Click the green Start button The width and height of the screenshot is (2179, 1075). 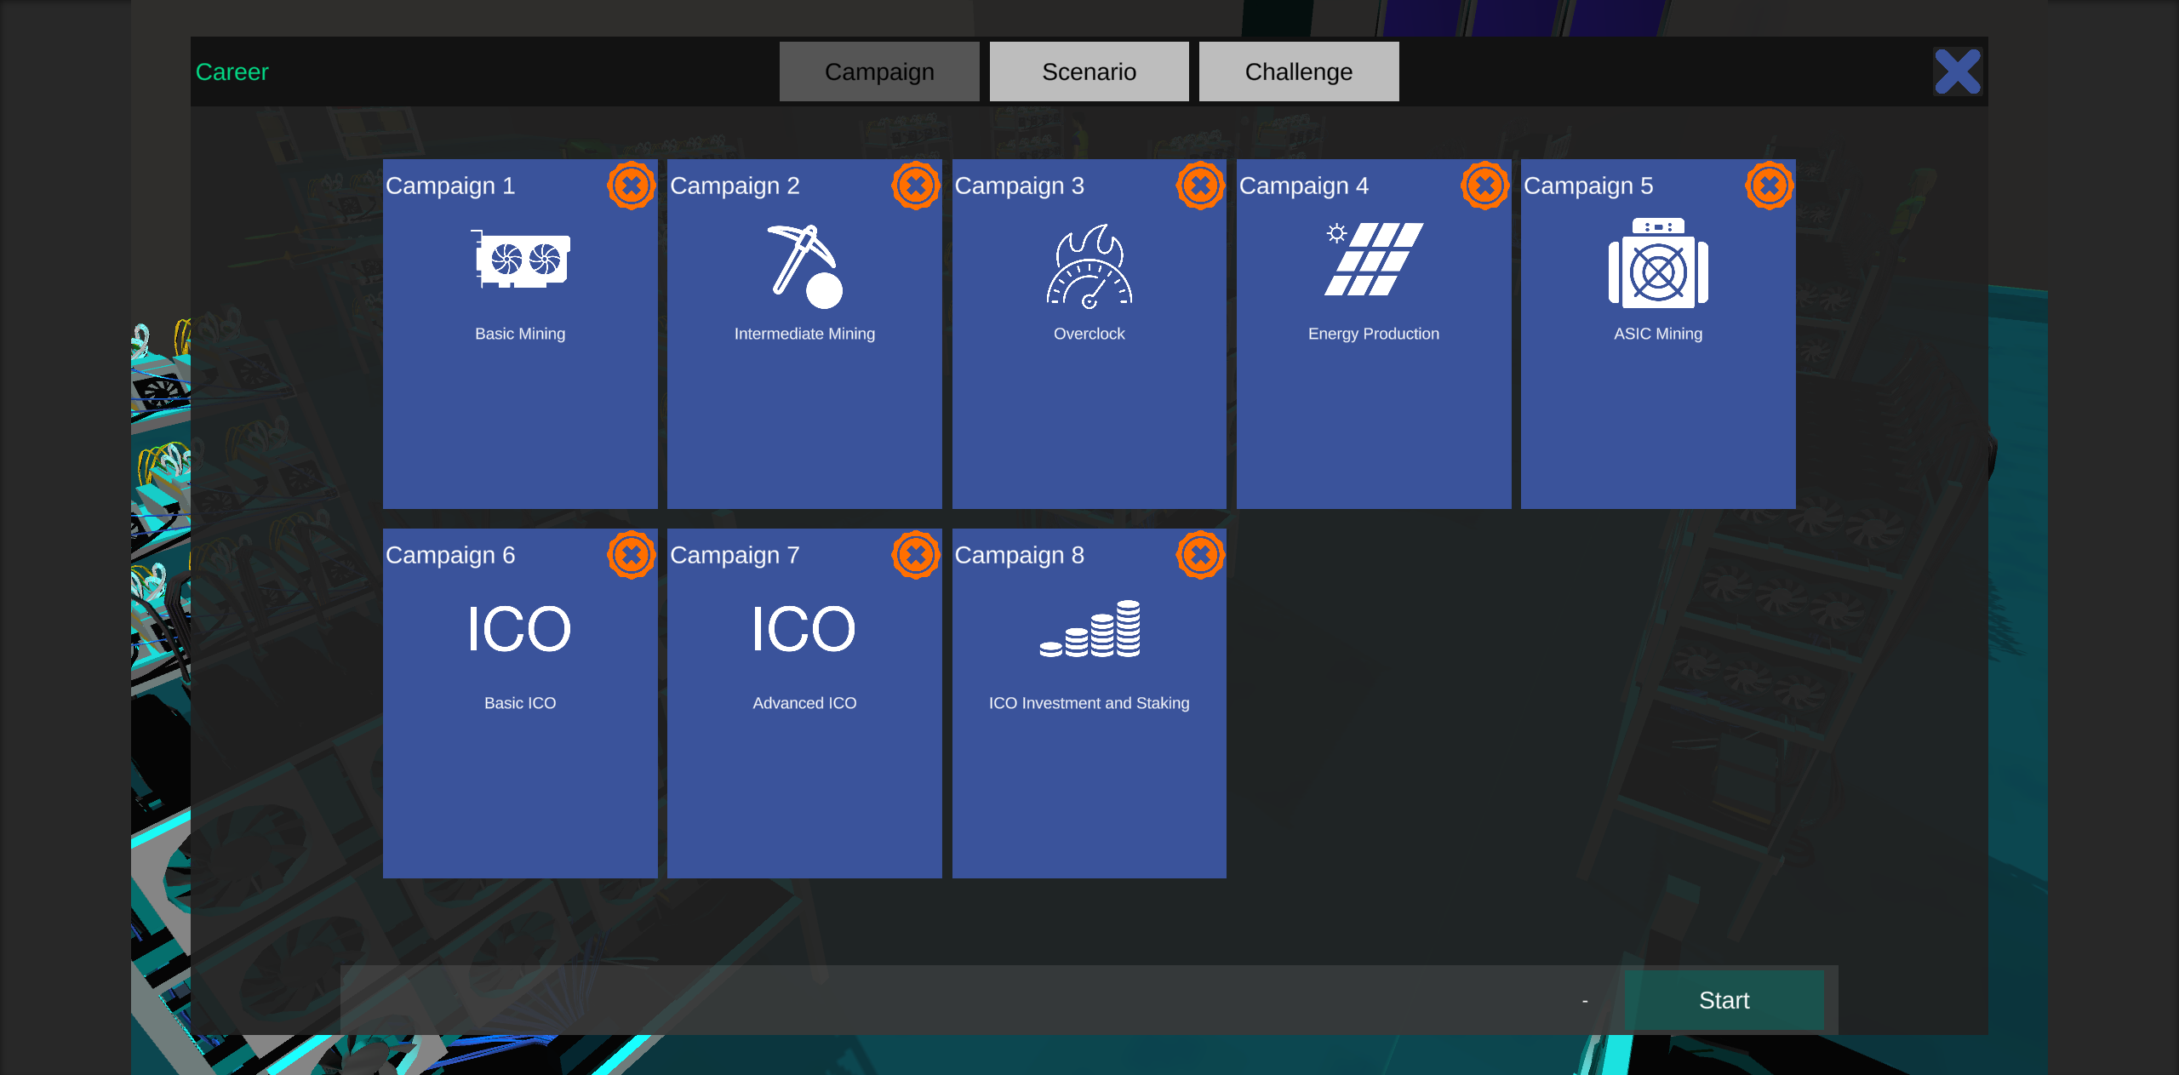coord(1724,1000)
